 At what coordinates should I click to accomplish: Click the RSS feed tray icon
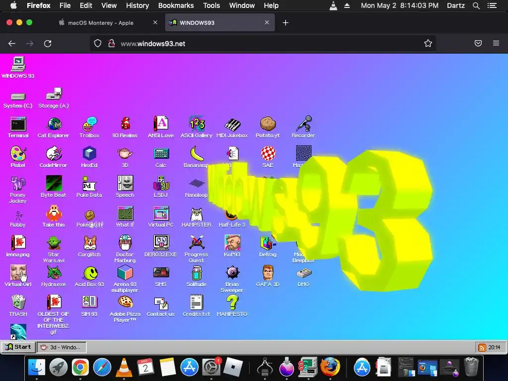482,348
